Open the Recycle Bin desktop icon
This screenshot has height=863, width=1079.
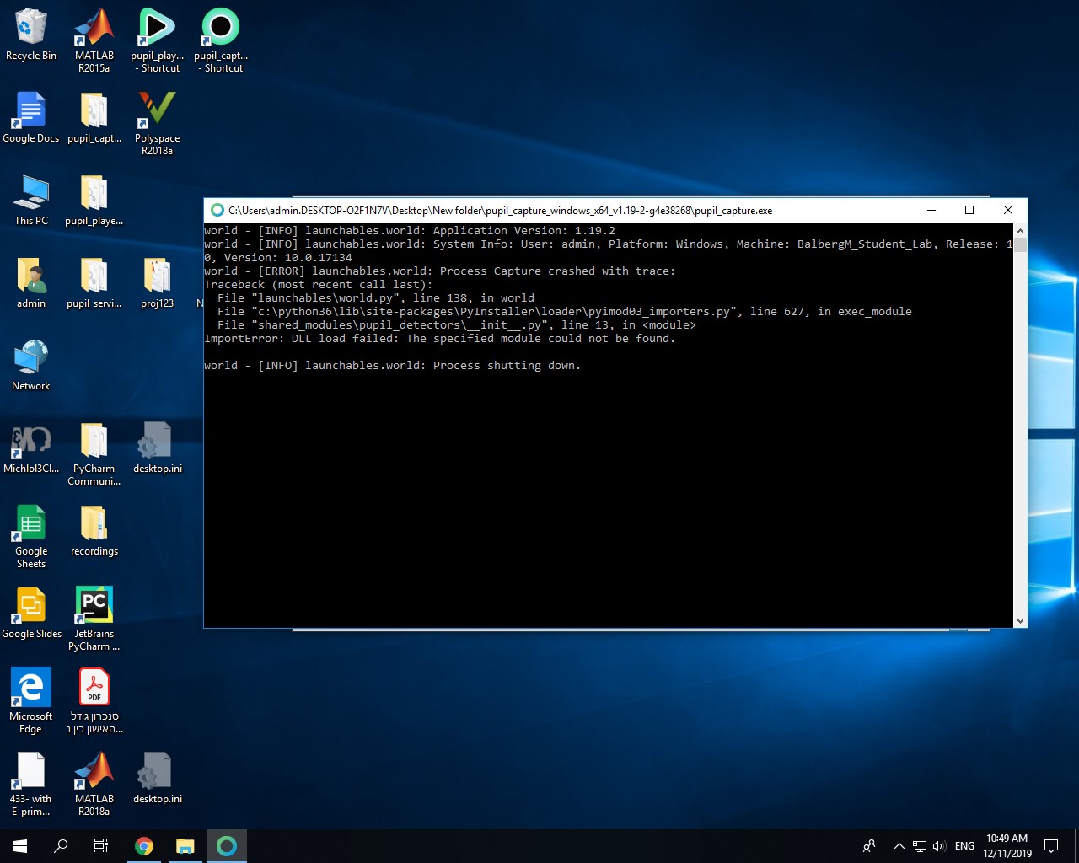coord(31,35)
